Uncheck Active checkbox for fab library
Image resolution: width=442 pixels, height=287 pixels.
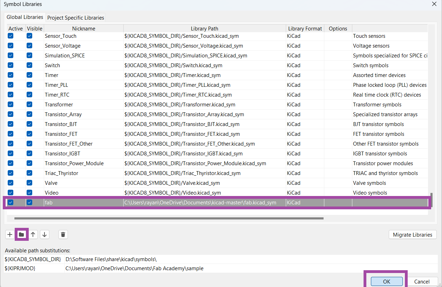click(11, 203)
